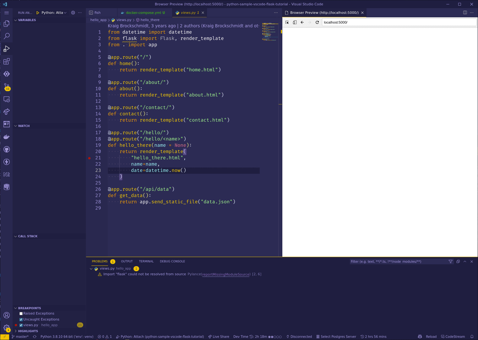The width and height of the screenshot is (478, 340).
Task: Switch to the docker-compose.yml tab
Action: [144, 13]
